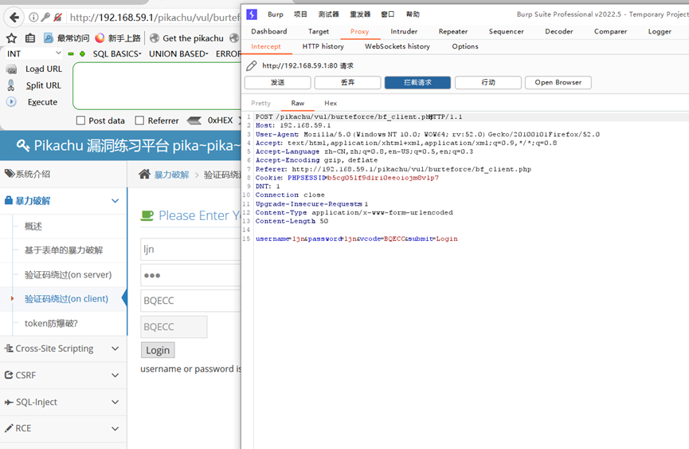This screenshot has width=689, height=449.
Task: Open the 新手上路 Firefox bookmark
Action: [x=118, y=38]
